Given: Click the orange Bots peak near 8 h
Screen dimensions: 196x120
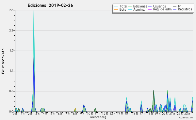Looking at the screenshot, I should tap(75, 108).
